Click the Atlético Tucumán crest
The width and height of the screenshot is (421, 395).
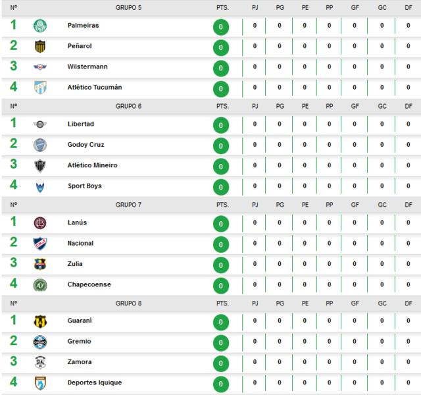(x=40, y=88)
